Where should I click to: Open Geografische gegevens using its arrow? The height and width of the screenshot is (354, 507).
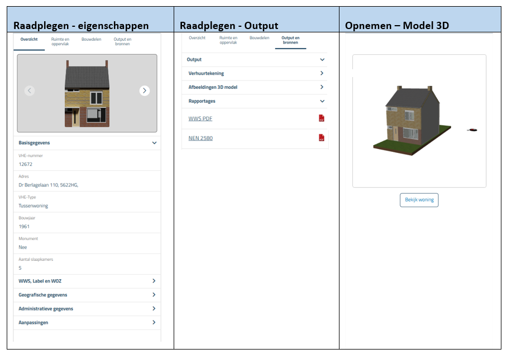[155, 294]
